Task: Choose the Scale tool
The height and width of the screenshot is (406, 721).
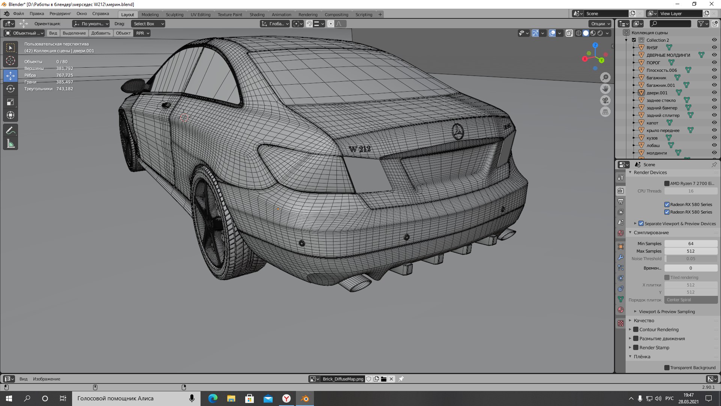Action: point(11,102)
